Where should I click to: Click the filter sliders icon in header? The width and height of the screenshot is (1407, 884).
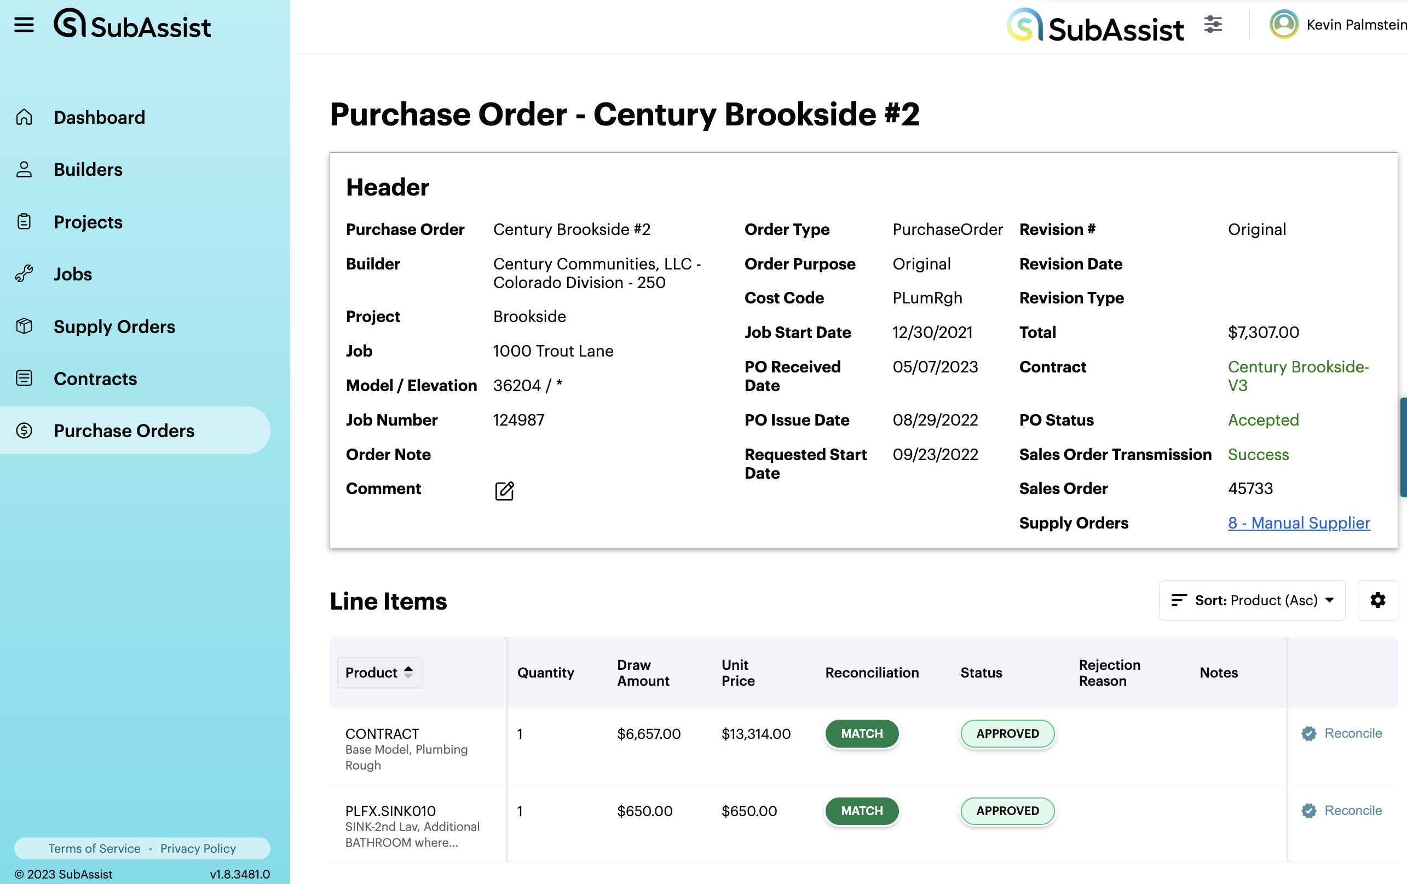pyautogui.click(x=1213, y=25)
